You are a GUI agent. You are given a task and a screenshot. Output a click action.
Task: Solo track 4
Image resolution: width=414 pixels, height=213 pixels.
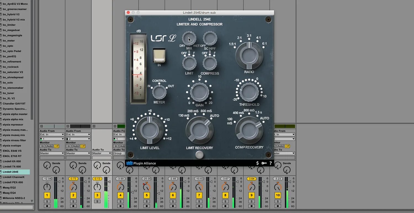[120, 201]
